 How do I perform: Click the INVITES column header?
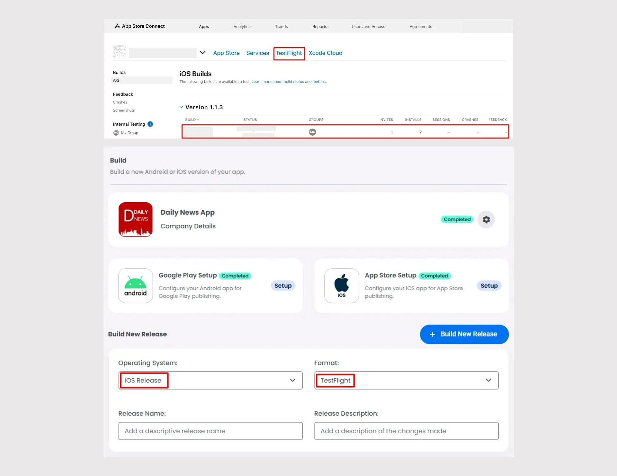(x=386, y=120)
